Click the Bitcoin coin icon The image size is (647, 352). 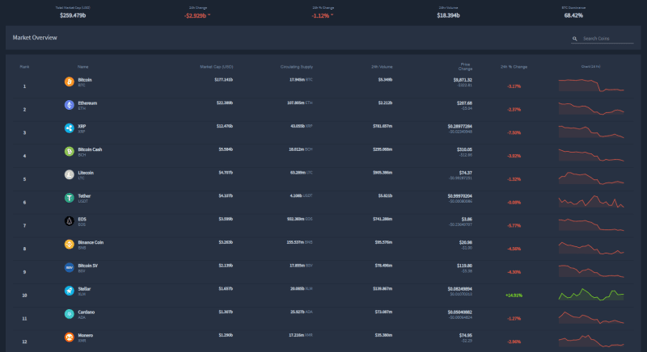pos(69,82)
